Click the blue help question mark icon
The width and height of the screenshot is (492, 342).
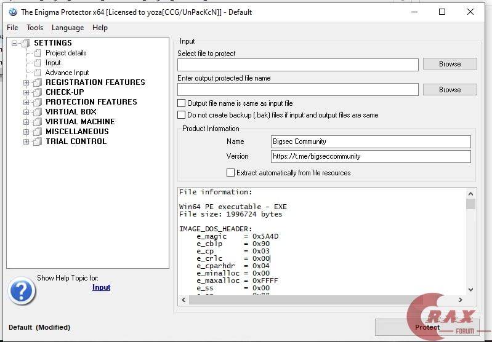pos(22,291)
